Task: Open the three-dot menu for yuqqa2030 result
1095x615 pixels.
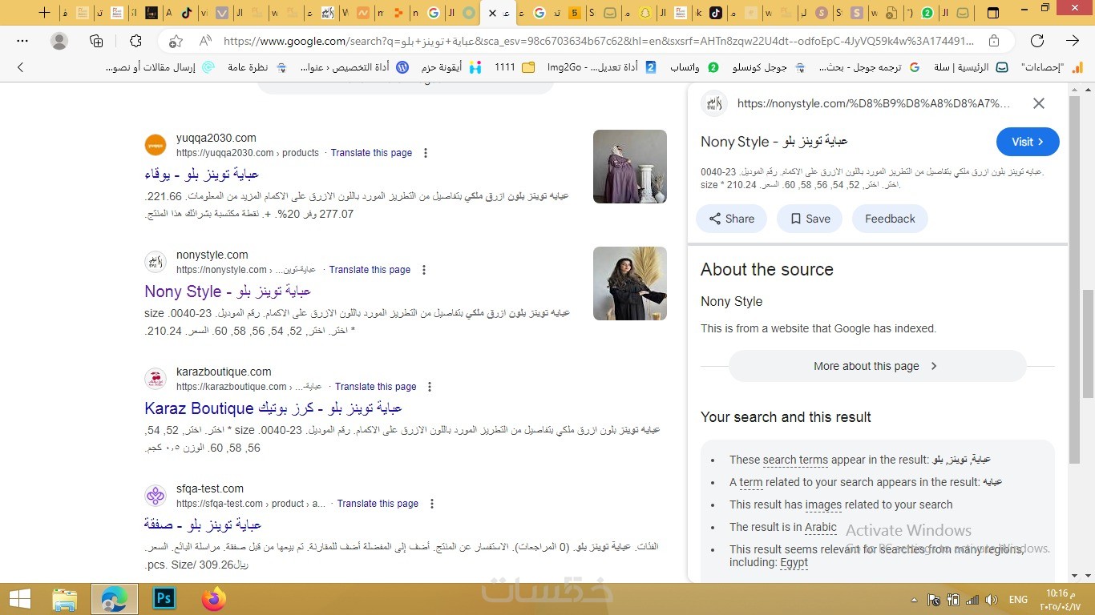Action: [x=426, y=153]
